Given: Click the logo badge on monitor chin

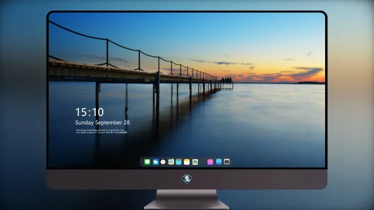Looking at the screenshot, I should (187, 179).
